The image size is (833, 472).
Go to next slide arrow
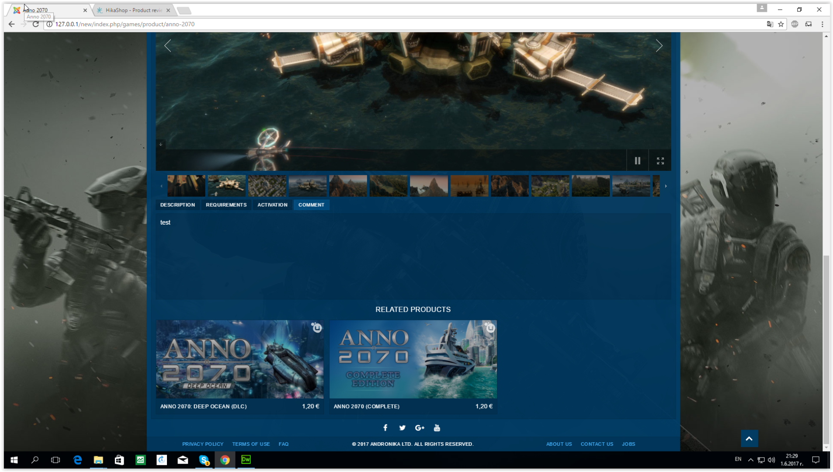tap(659, 46)
